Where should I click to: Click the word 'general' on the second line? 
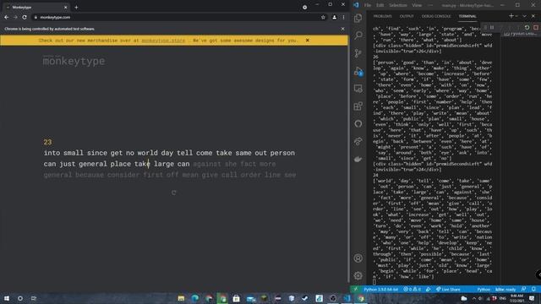click(x=92, y=164)
